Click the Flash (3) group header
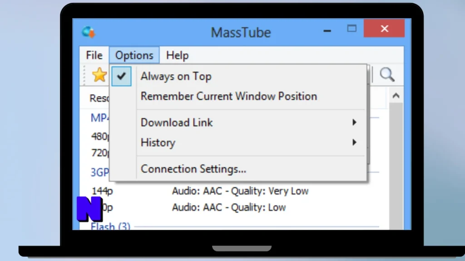Screen dimensions: 465x261 pyautogui.click(x=110, y=227)
